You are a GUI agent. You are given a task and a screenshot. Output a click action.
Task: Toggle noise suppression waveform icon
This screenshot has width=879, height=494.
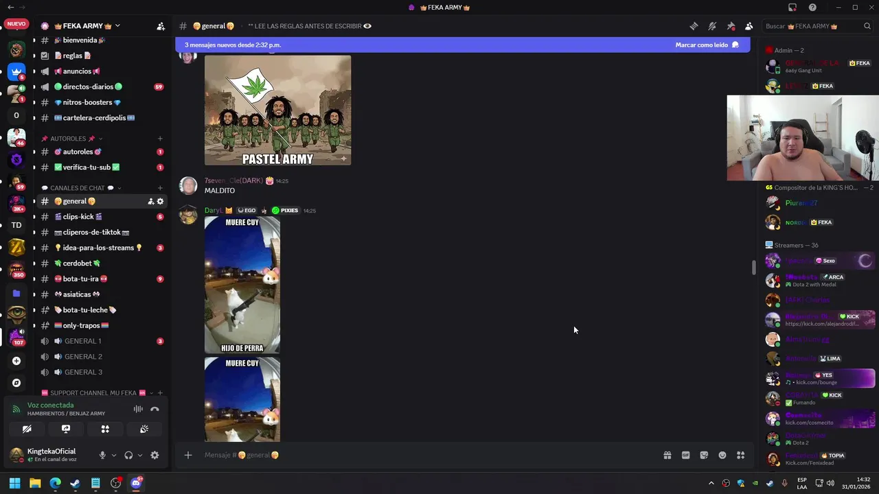tap(138, 409)
